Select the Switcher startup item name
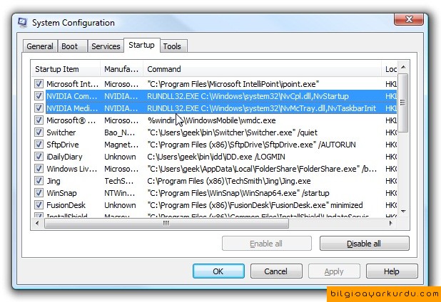 coord(61,132)
